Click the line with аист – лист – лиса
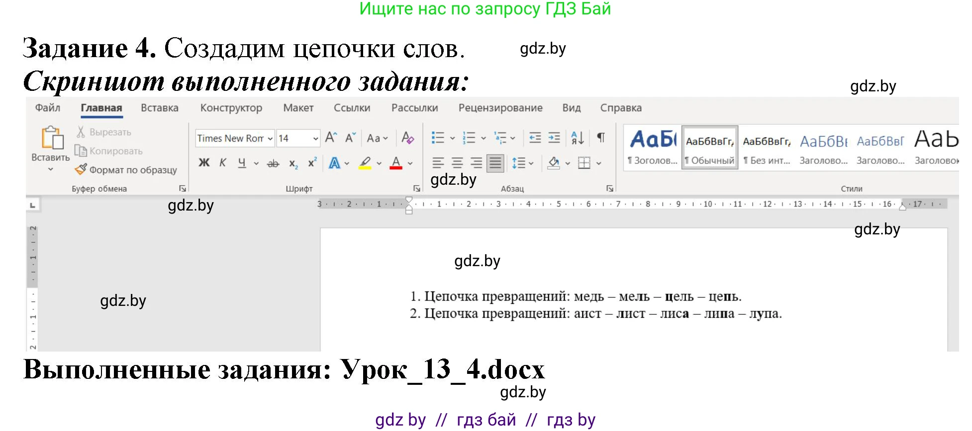Viewport: 972px width, 431px height. coord(596,313)
